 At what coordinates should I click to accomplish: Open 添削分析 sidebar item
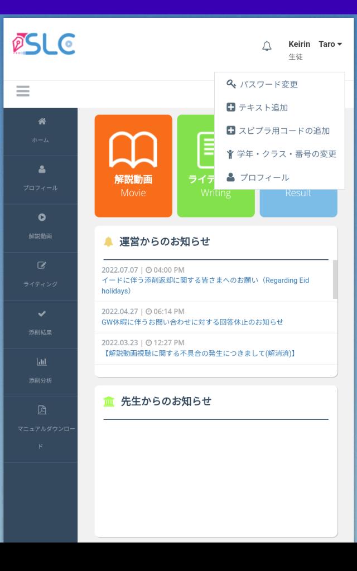(40, 372)
